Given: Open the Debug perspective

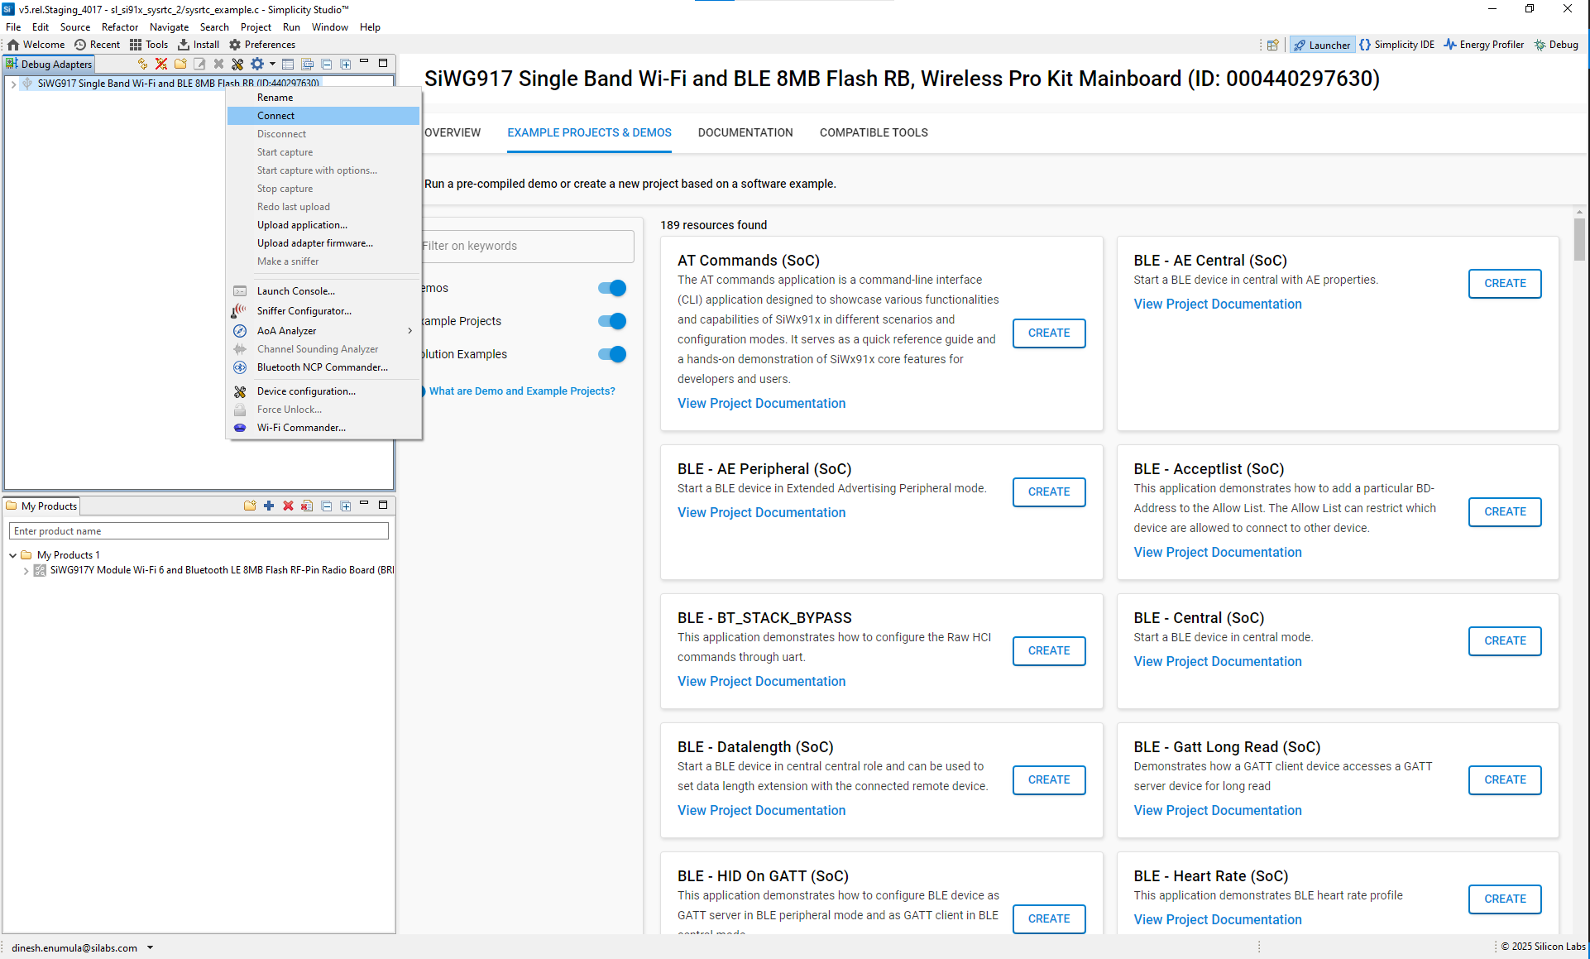Looking at the screenshot, I should click(x=1556, y=45).
